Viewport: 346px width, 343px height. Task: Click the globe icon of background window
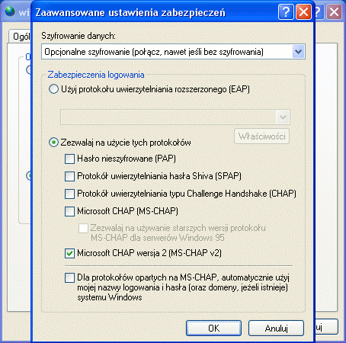[x=10, y=11]
